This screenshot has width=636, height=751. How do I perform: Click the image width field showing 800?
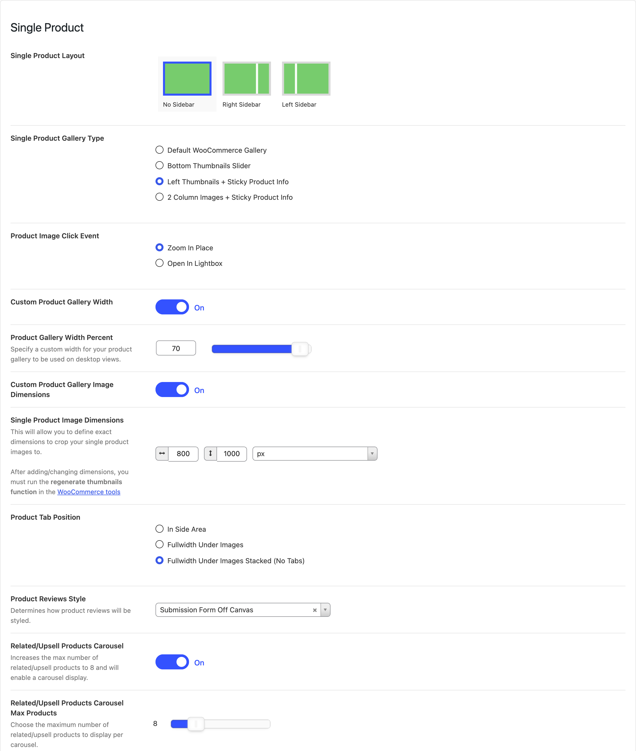tap(183, 454)
